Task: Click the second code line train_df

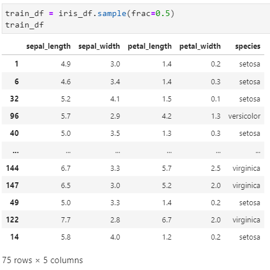Action: point(25,25)
